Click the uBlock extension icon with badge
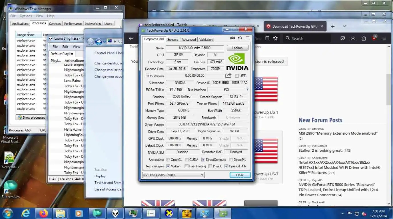 [x=374, y=38]
